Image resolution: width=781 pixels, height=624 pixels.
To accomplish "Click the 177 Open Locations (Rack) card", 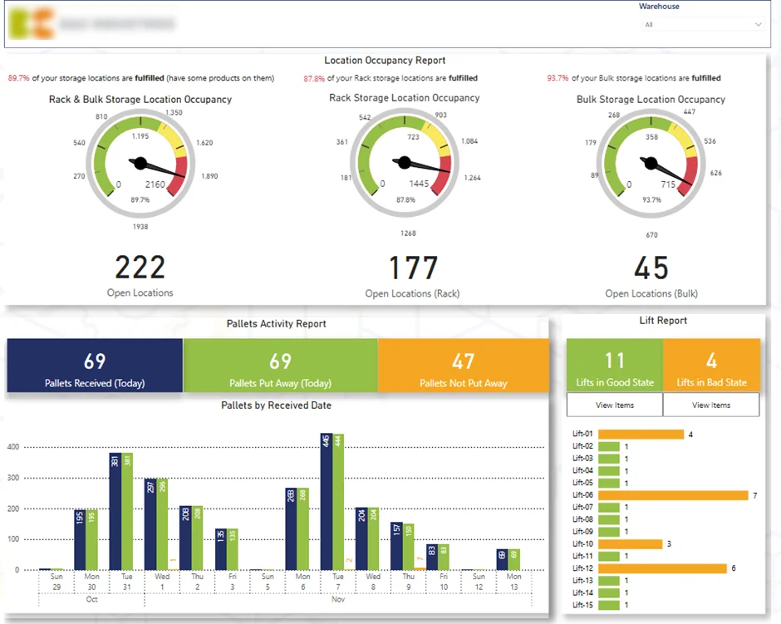I will [x=412, y=274].
